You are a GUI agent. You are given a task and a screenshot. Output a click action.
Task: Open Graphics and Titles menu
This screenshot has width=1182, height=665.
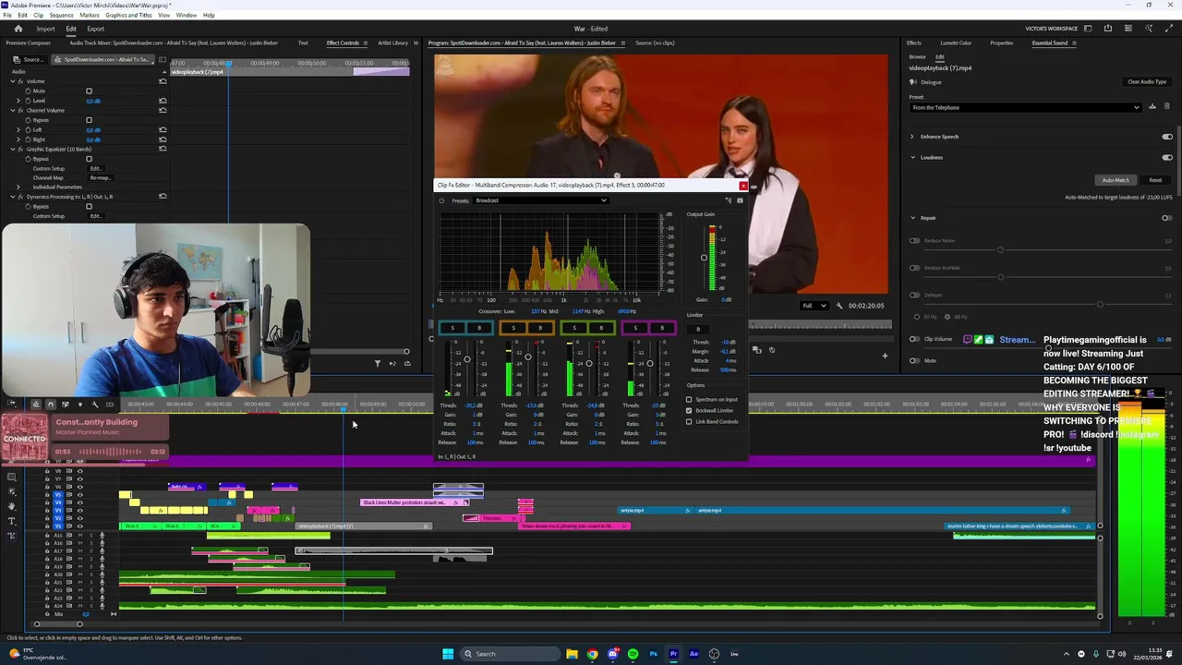pos(128,16)
